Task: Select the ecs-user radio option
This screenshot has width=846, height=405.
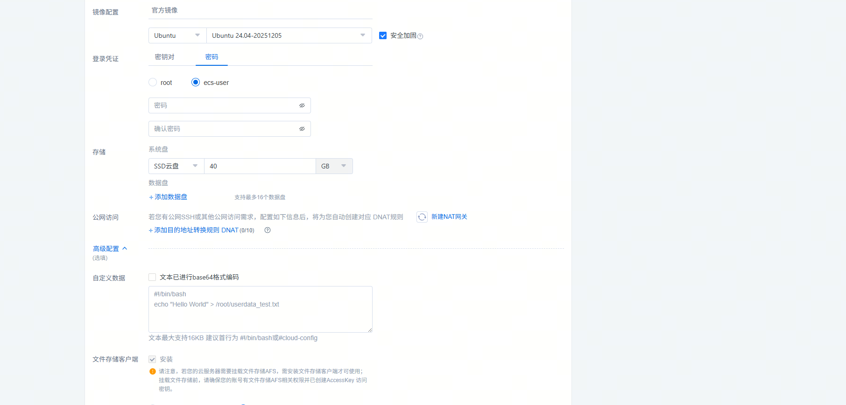Action: coord(196,83)
